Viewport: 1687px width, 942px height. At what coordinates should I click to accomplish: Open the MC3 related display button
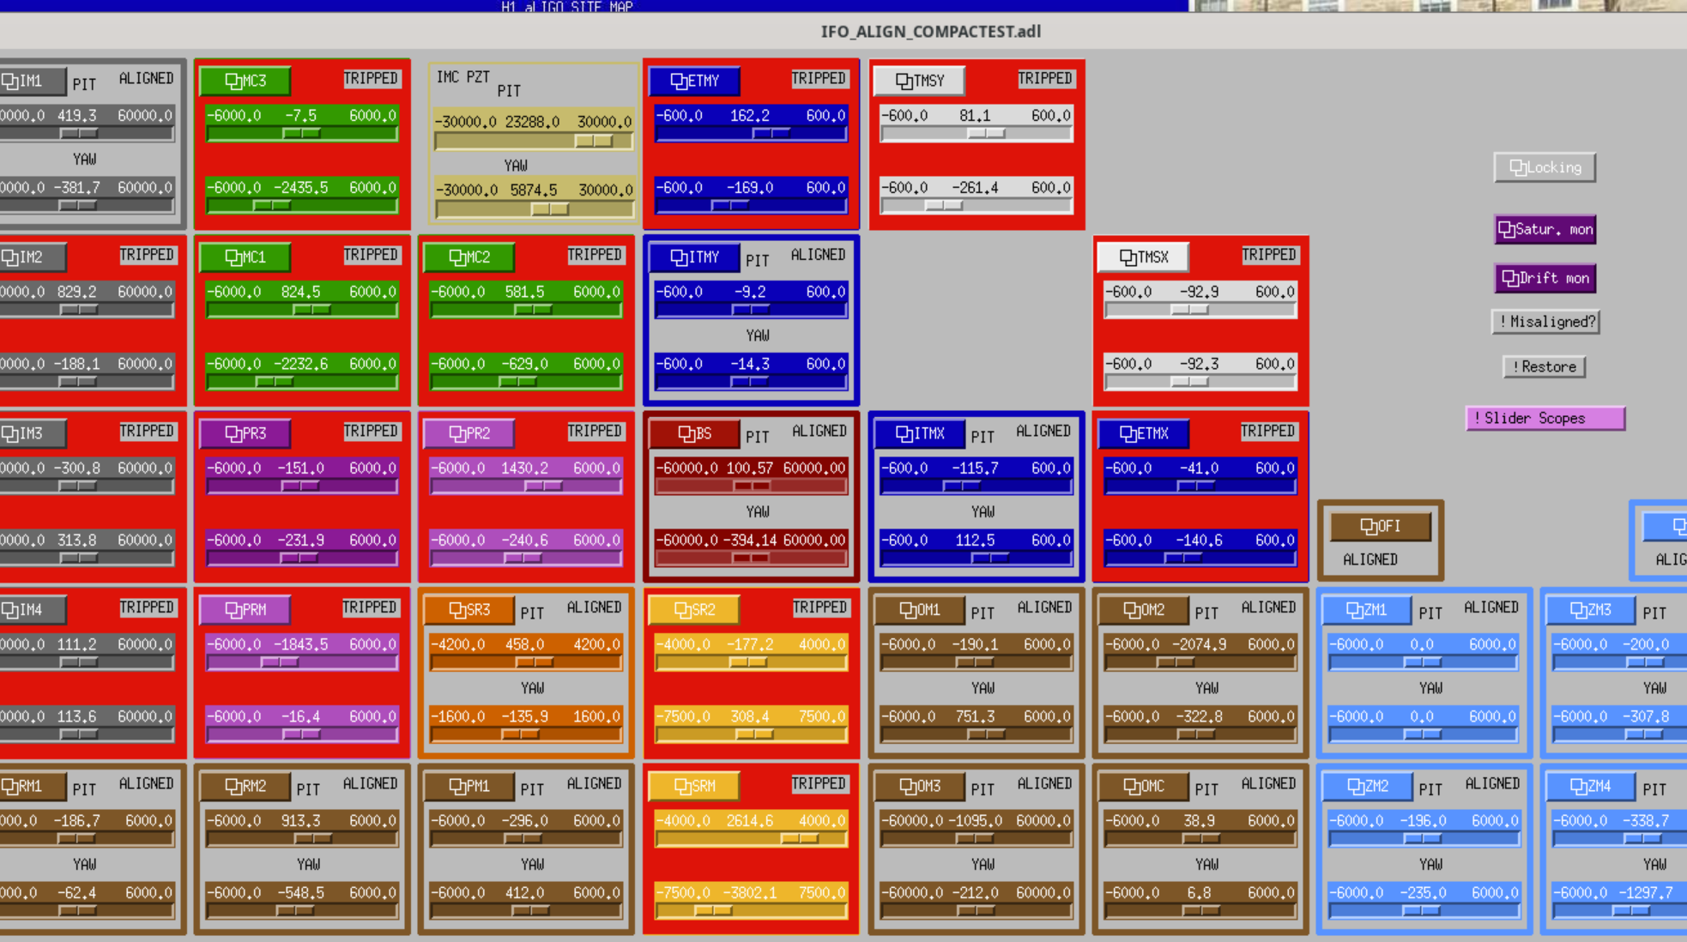pos(245,81)
